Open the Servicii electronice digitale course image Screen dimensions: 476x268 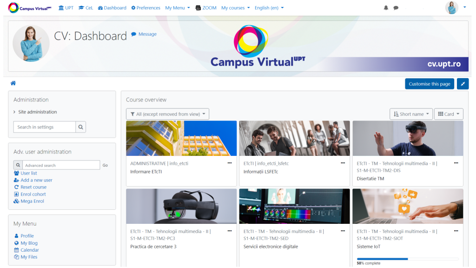[294, 206]
